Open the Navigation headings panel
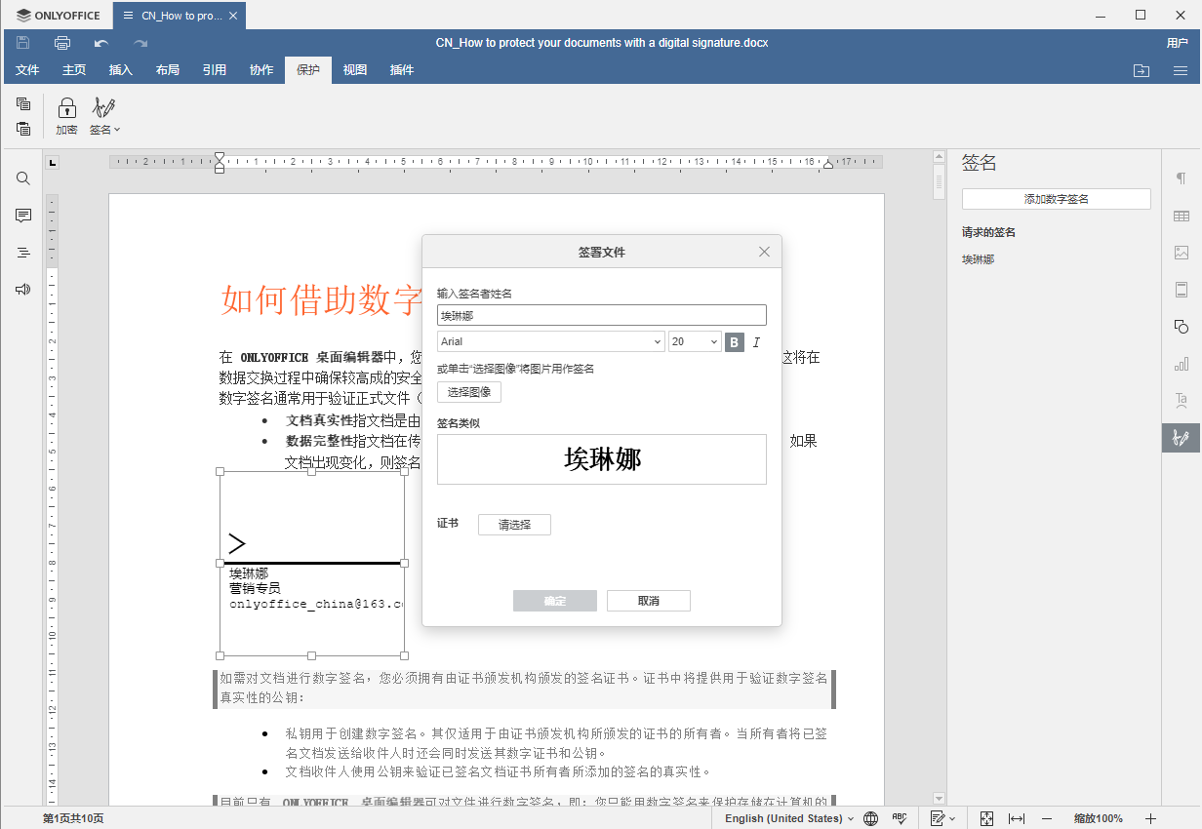The width and height of the screenshot is (1202, 829). click(23, 253)
